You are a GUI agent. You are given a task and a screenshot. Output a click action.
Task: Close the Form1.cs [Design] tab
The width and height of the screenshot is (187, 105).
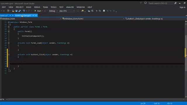coord(36,15)
